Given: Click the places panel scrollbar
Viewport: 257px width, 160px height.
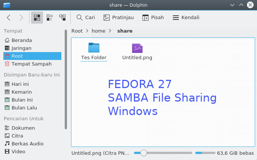Looking at the screenshot, I should 66,79.
